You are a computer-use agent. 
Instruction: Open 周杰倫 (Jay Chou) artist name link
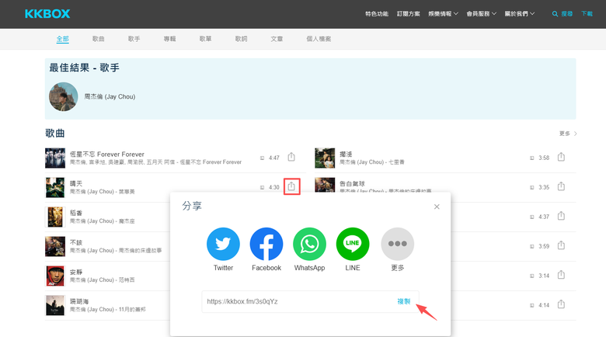tap(110, 96)
